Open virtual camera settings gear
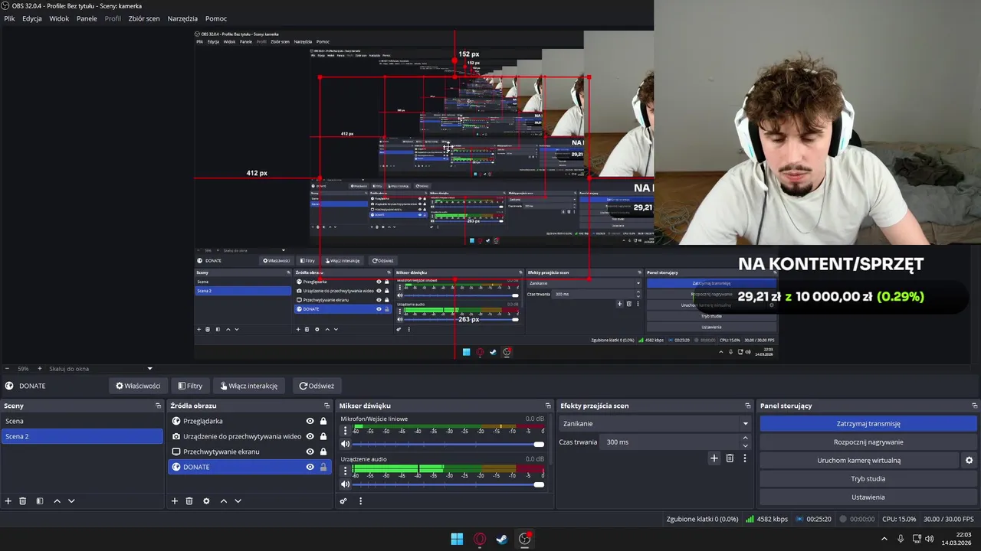The height and width of the screenshot is (551, 981). pyautogui.click(x=969, y=461)
